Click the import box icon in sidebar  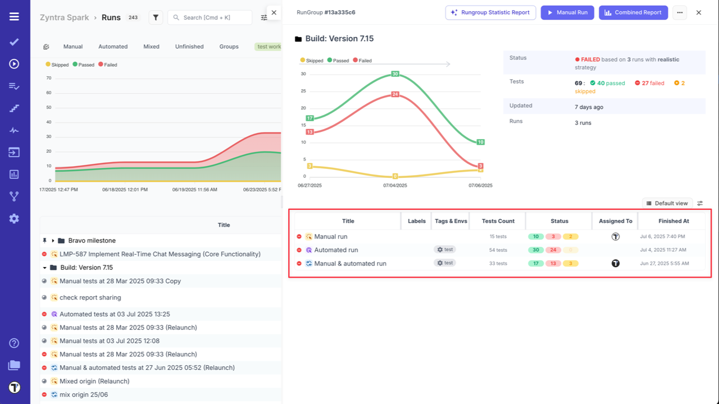(14, 152)
